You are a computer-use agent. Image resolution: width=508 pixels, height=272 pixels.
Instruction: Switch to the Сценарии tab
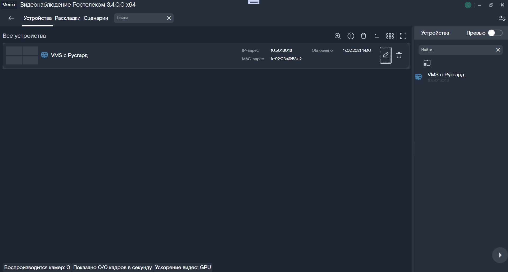point(96,18)
